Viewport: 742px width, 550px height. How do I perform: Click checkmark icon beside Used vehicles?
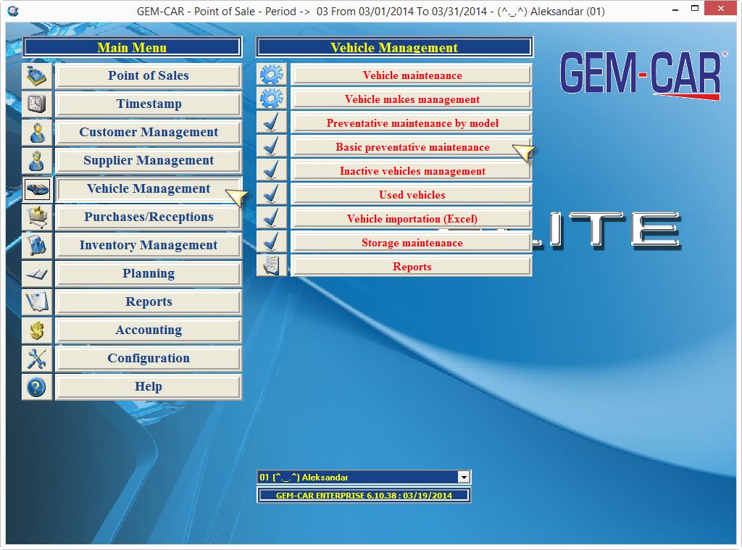[272, 194]
